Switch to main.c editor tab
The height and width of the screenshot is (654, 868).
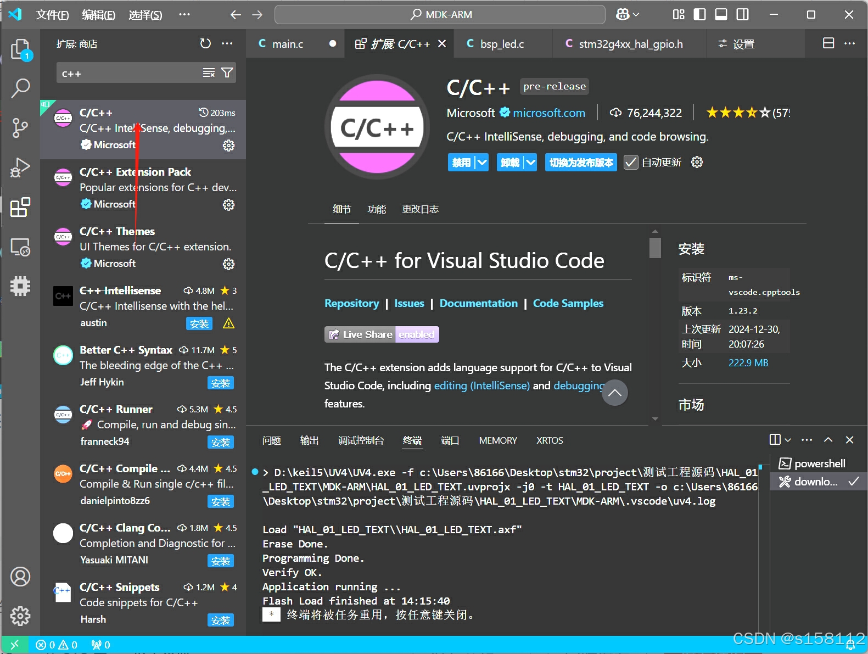pos(288,44)
